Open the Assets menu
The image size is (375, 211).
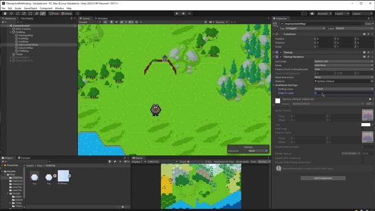18,8
